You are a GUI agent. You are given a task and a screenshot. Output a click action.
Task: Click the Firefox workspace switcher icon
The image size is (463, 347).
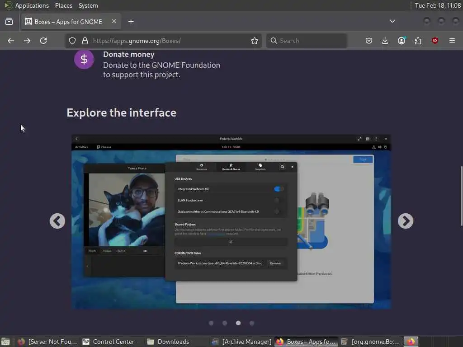point(411,342)
